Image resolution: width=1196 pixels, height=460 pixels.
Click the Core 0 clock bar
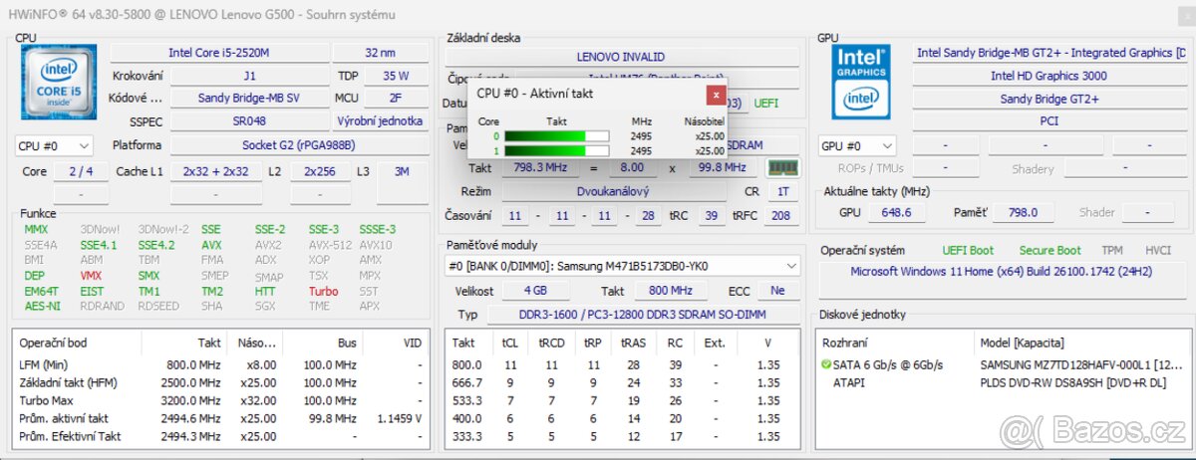pyautogui.click(x=555, y=136)
